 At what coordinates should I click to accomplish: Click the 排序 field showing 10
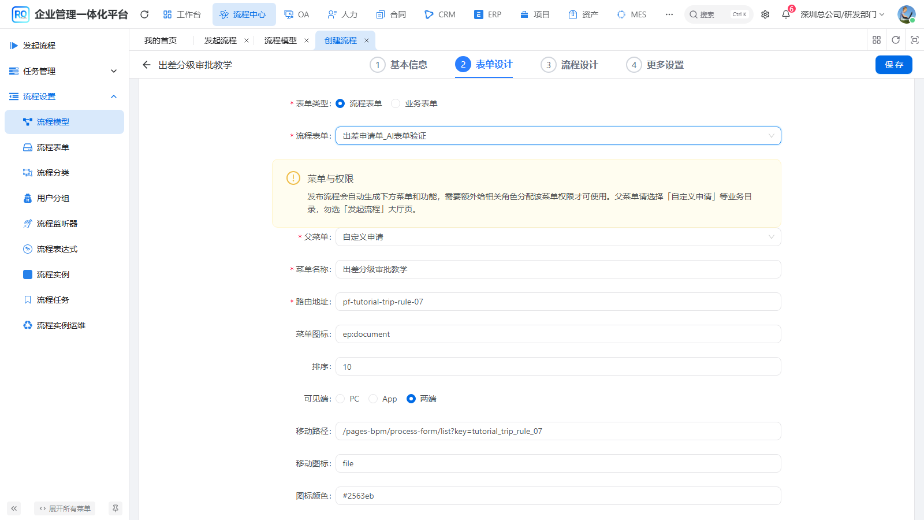(x=558, y=366)
